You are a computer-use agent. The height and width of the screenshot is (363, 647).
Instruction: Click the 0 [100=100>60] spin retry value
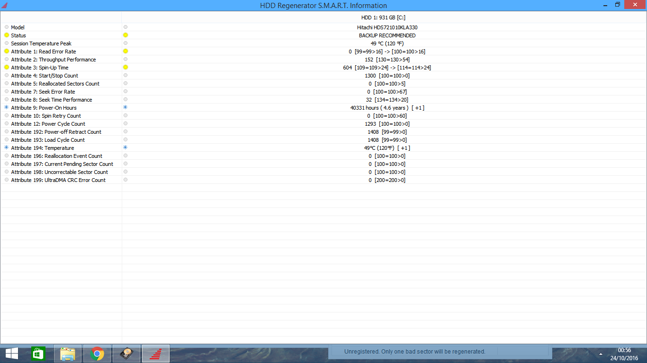387,116
